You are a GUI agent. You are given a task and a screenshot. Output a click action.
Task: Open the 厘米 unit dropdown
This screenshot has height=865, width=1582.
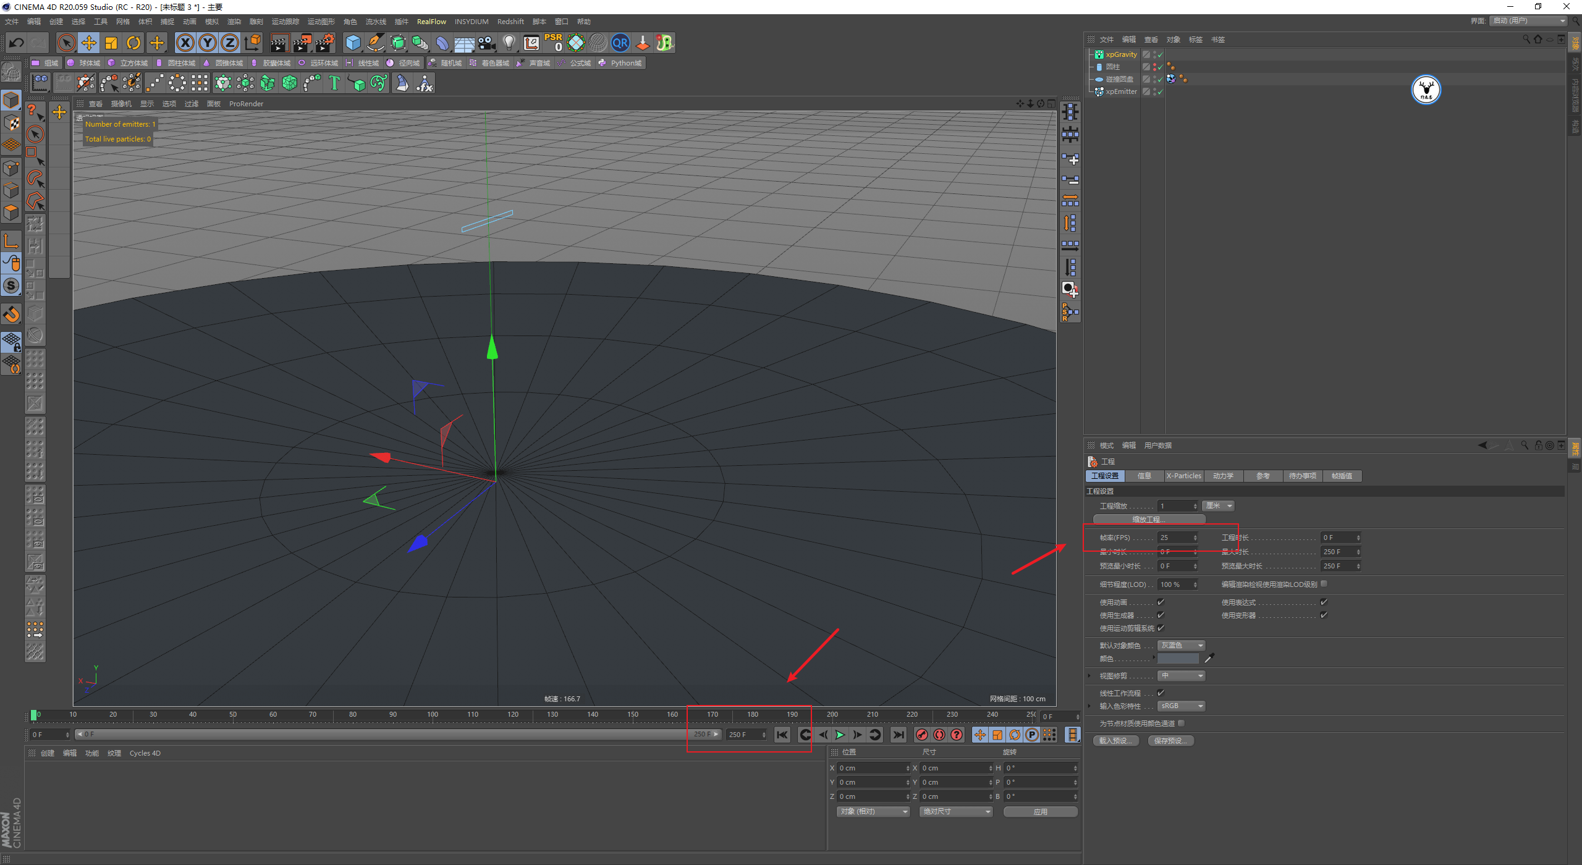(x=1219, y=506)
